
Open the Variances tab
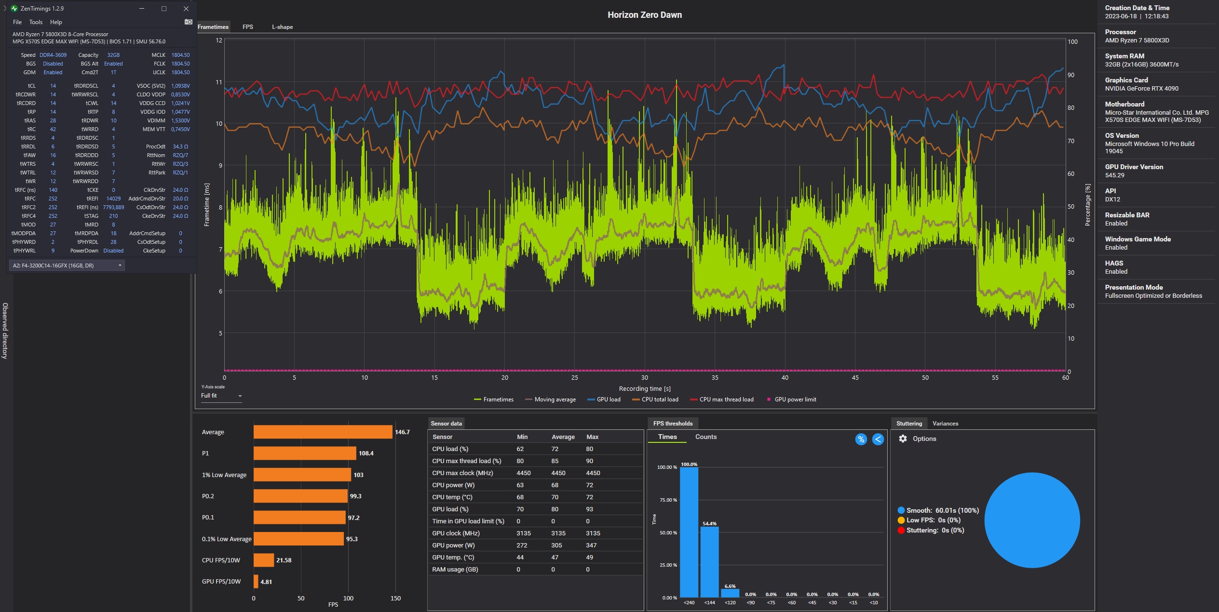945,424
